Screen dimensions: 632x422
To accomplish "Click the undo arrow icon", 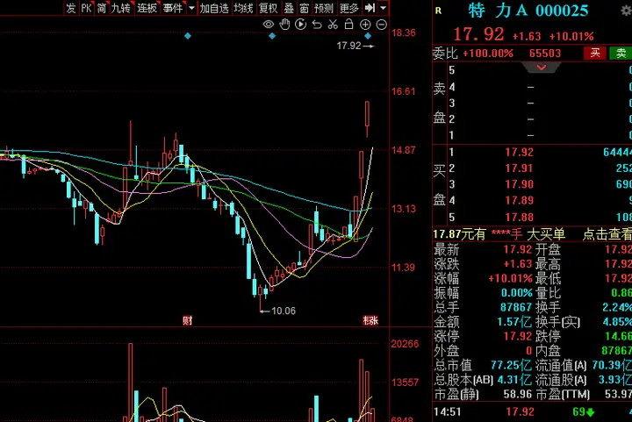I will (x=317, y=25).
